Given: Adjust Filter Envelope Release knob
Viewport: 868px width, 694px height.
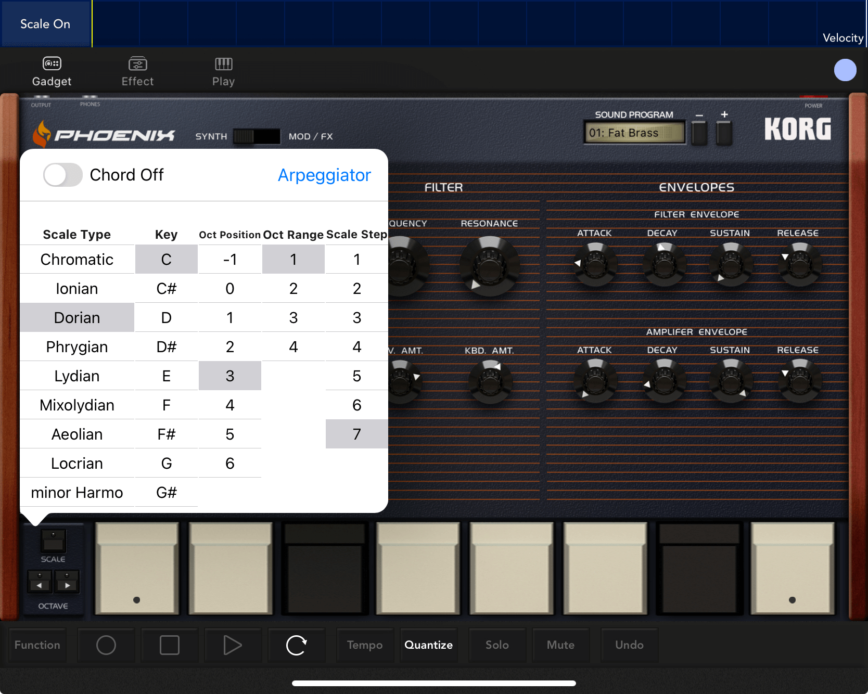Looking at the screenshot, I should (800, 265).
